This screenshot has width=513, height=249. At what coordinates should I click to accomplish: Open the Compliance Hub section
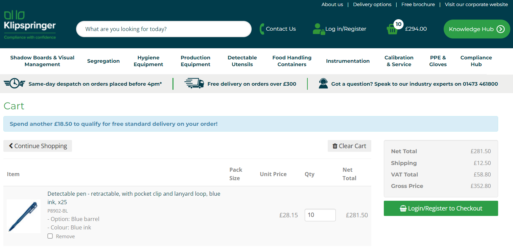(x=476, y=61)
